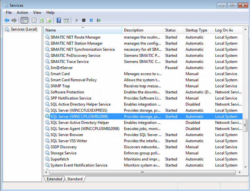
Task: Click the Export List toolbar icon
Action: pos(49,20)
